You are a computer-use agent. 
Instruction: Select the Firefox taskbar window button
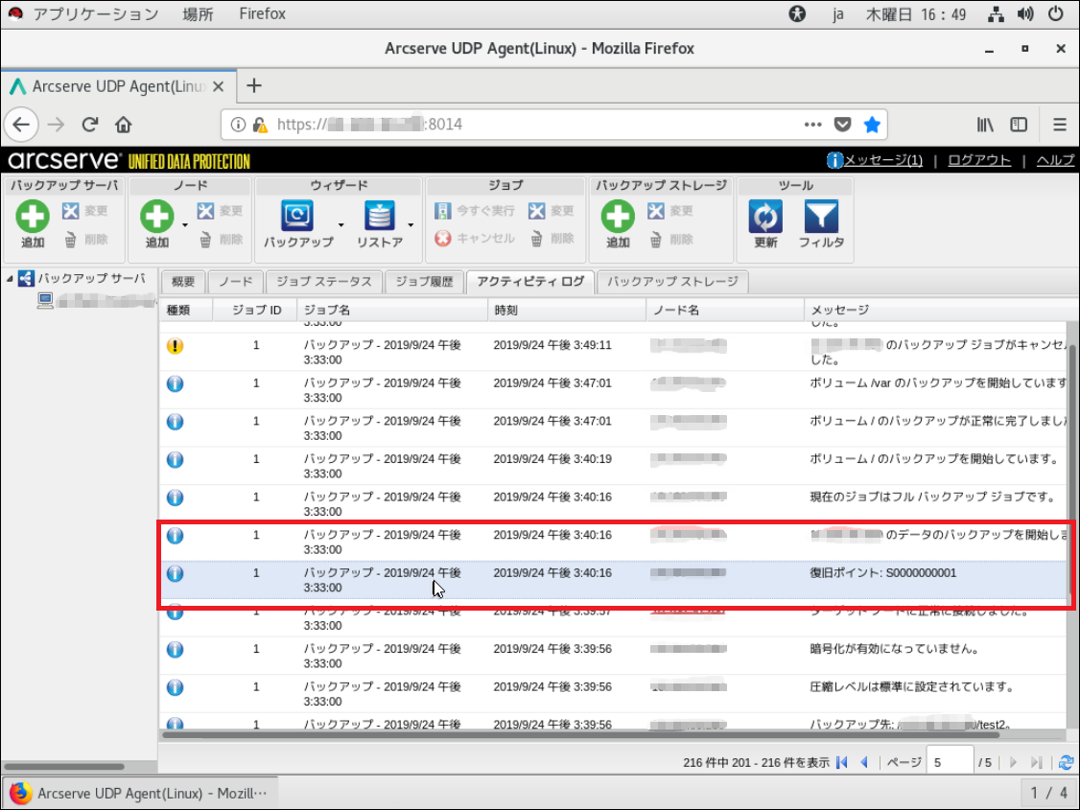(x=140, y=794)
